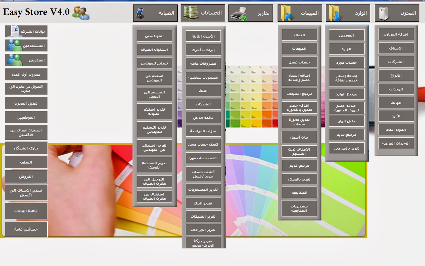The image size is (425, 266).
Task: Select البنك in الحسابات menu
Action: (203, 91)
